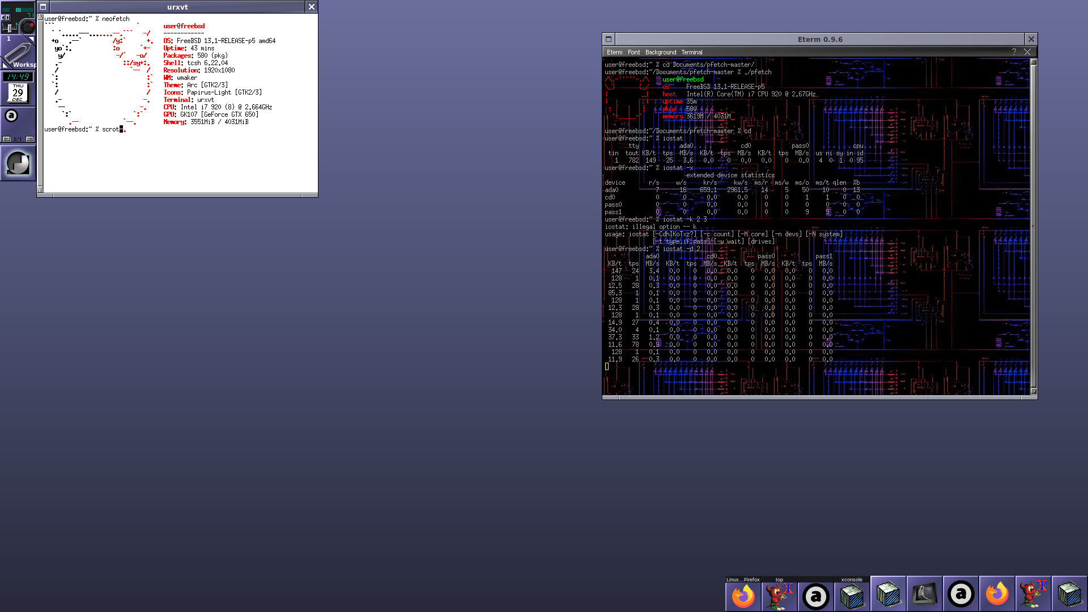
Task: Click the volume knob on the mixer dockapp
Action: [x=28, y=27]
